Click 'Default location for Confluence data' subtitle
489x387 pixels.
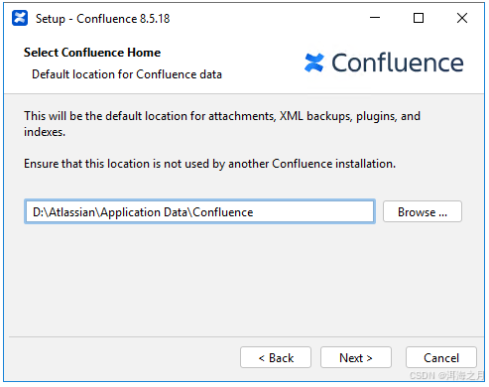point(127,74)
